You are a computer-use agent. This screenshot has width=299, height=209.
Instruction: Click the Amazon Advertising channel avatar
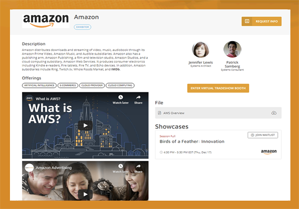tap(29, 167)
